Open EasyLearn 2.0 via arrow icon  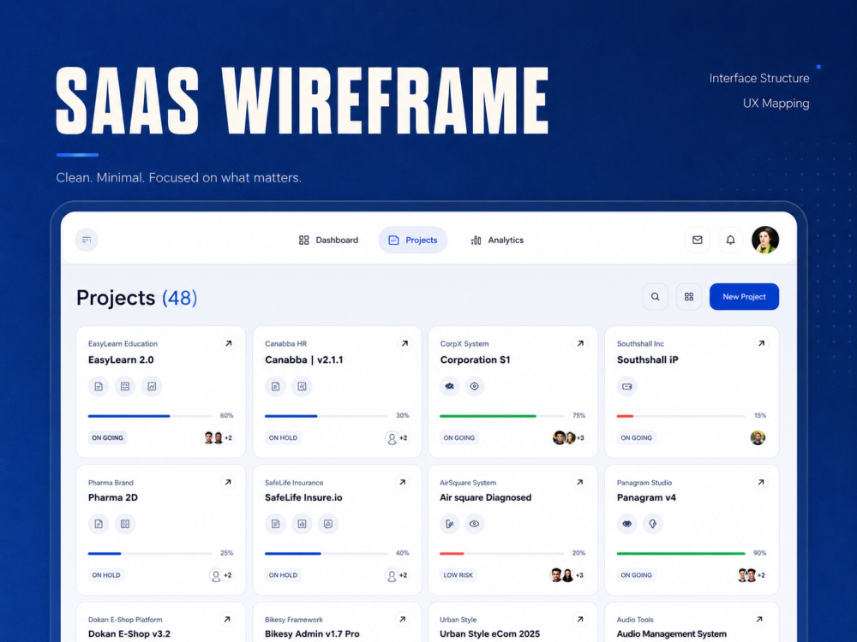(x=229, y=343)
